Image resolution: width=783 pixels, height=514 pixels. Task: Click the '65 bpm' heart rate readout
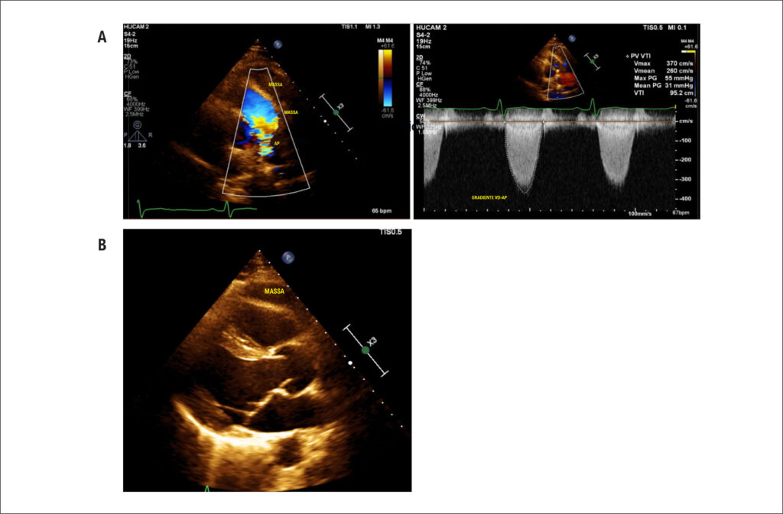(x=382, y=211)
